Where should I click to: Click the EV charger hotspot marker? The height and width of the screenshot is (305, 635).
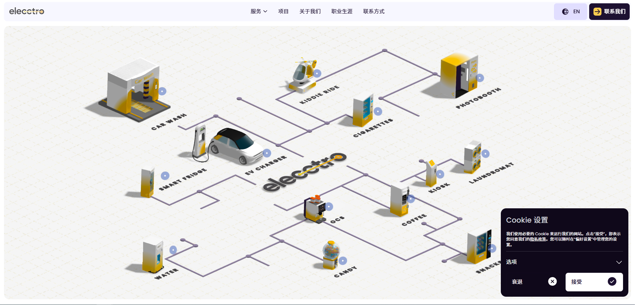[x=267, y=153]
